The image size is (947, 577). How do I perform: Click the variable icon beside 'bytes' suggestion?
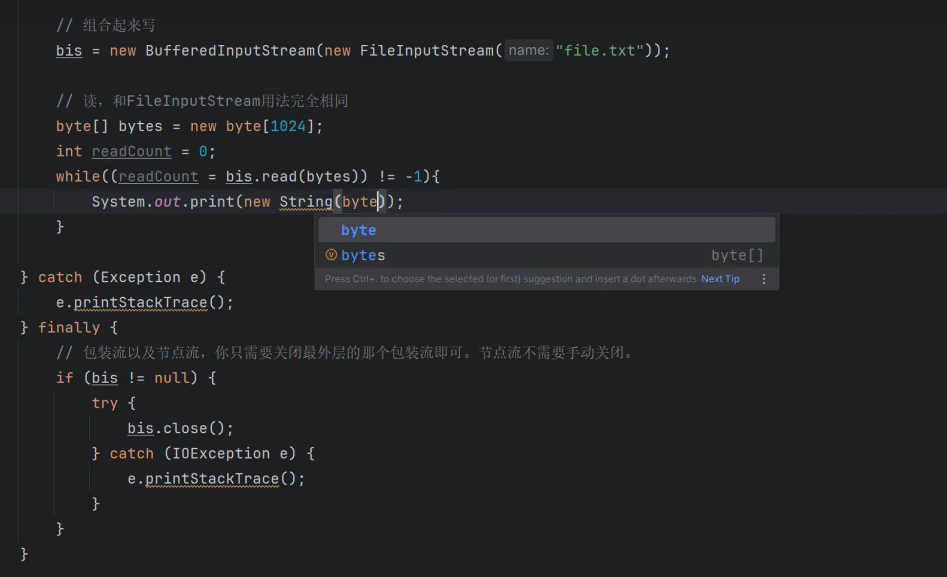331,255
